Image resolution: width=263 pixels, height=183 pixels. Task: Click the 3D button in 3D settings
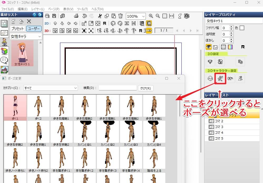(x=240, y=62)
